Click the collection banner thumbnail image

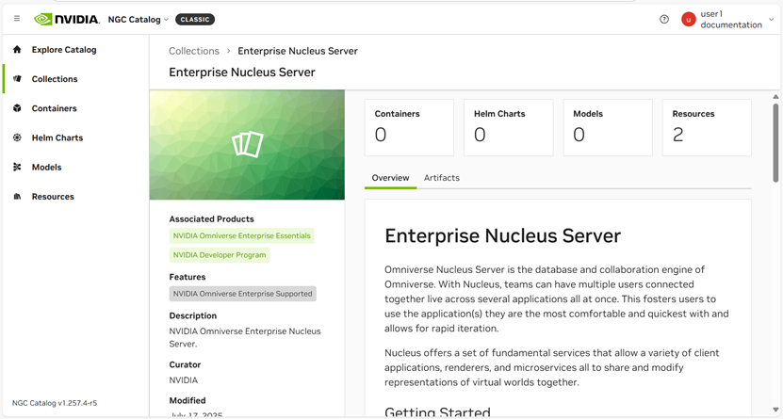(x=247, y=145)
